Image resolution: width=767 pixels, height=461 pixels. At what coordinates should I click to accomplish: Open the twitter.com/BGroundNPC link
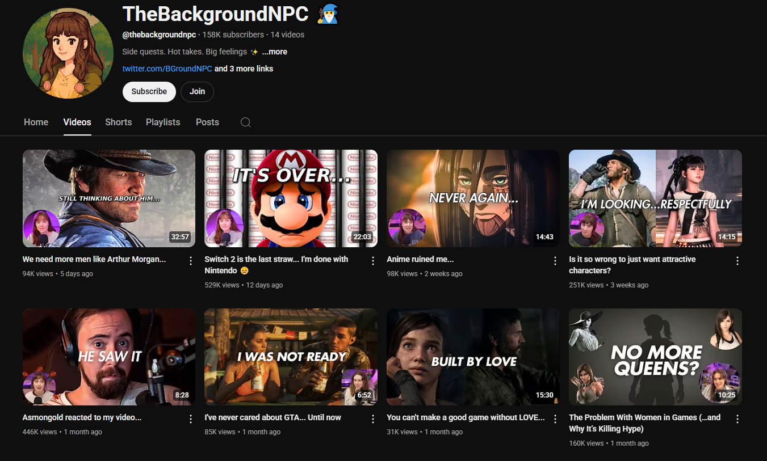pyautogui.click(x=167, y=69)
